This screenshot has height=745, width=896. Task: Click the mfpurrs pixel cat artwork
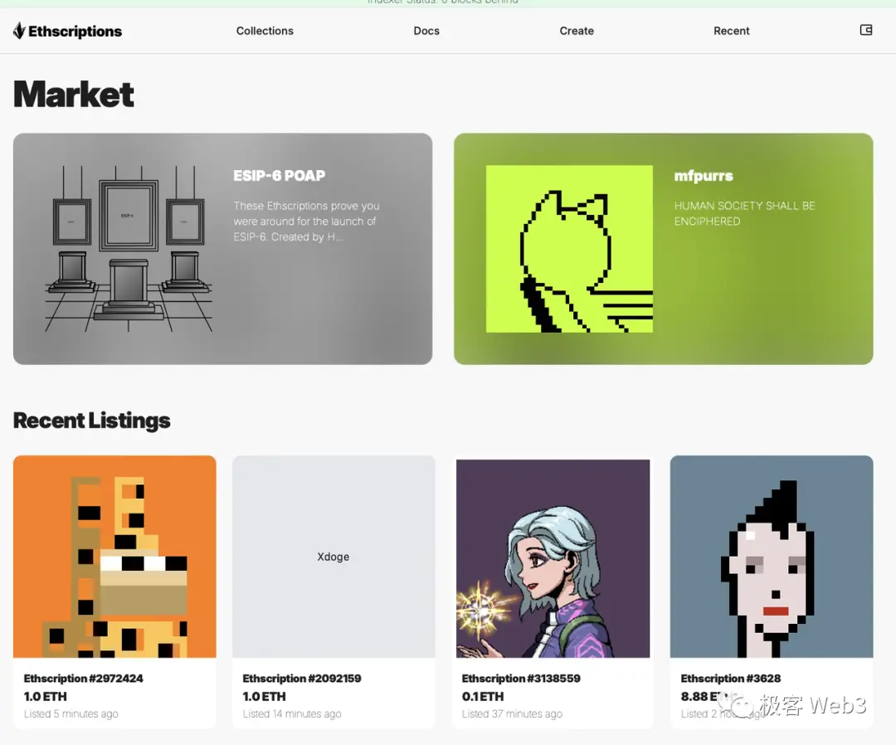pyautogui.click(x=569, y=249)
